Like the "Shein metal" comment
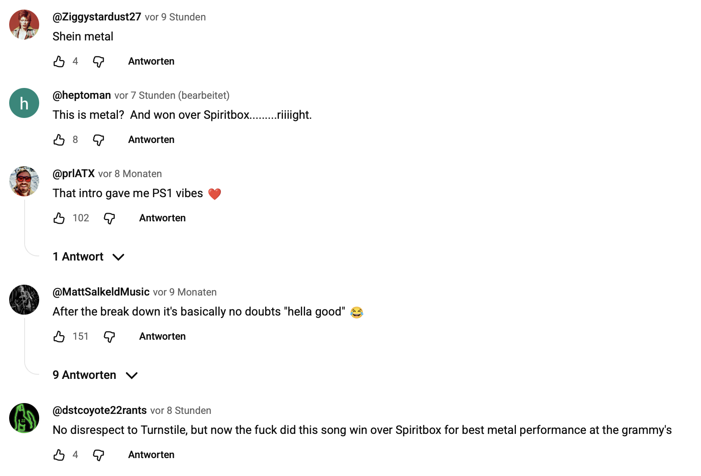Image resolution: width=701 pixels, height=476 pixels. pos(59,62)
